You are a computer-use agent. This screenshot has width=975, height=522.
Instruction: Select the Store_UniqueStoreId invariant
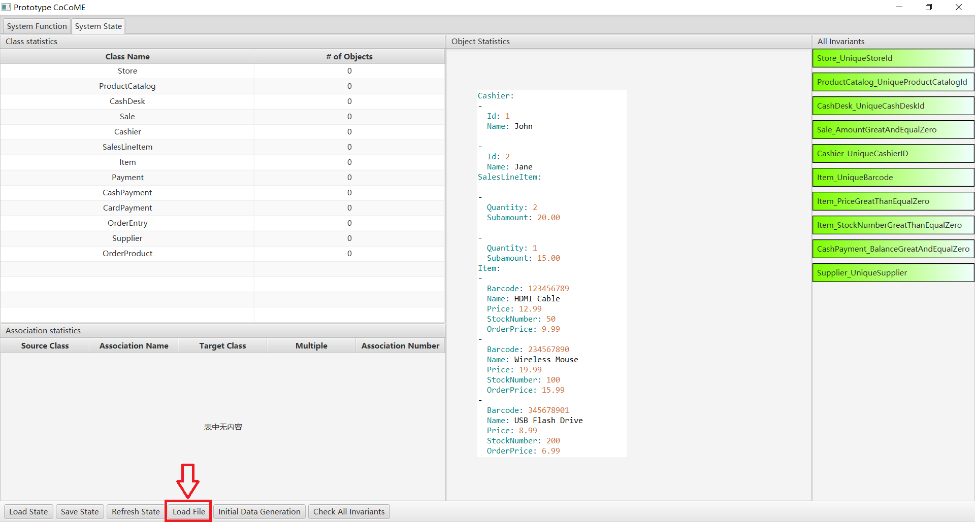pyautogui.click(x=893, y=58)
